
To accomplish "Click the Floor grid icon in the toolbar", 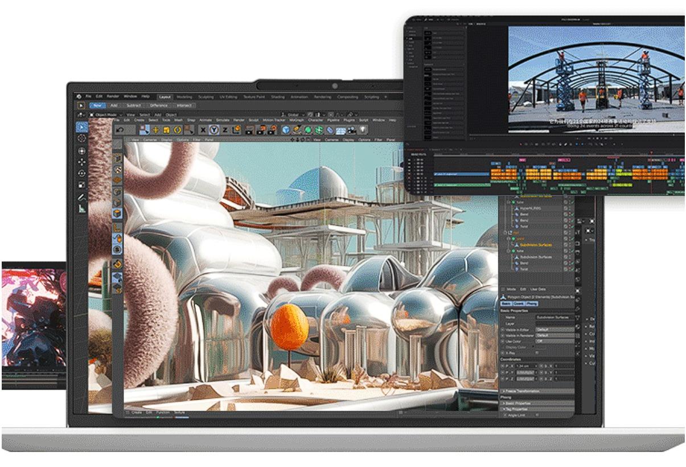I will pos(340,130).
